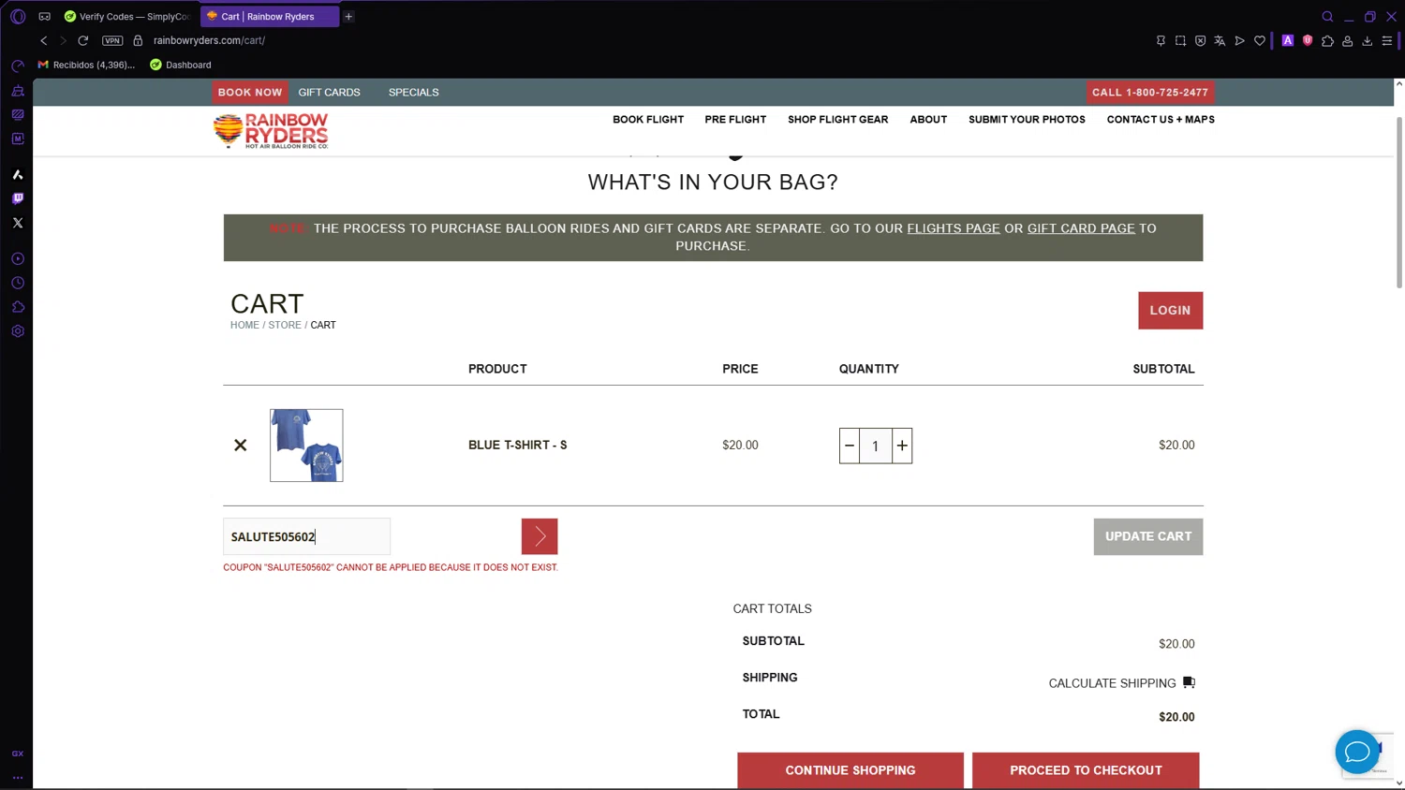Take a snapshot with the toolbar icon
Screen dimensions: 1405x790
coord(1180,41)
